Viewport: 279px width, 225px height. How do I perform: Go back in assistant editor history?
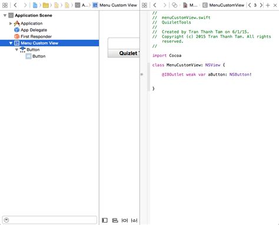155,5
